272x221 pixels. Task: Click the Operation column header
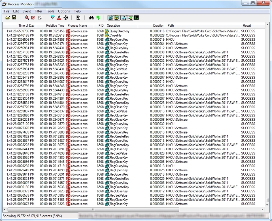click(122, 26)
